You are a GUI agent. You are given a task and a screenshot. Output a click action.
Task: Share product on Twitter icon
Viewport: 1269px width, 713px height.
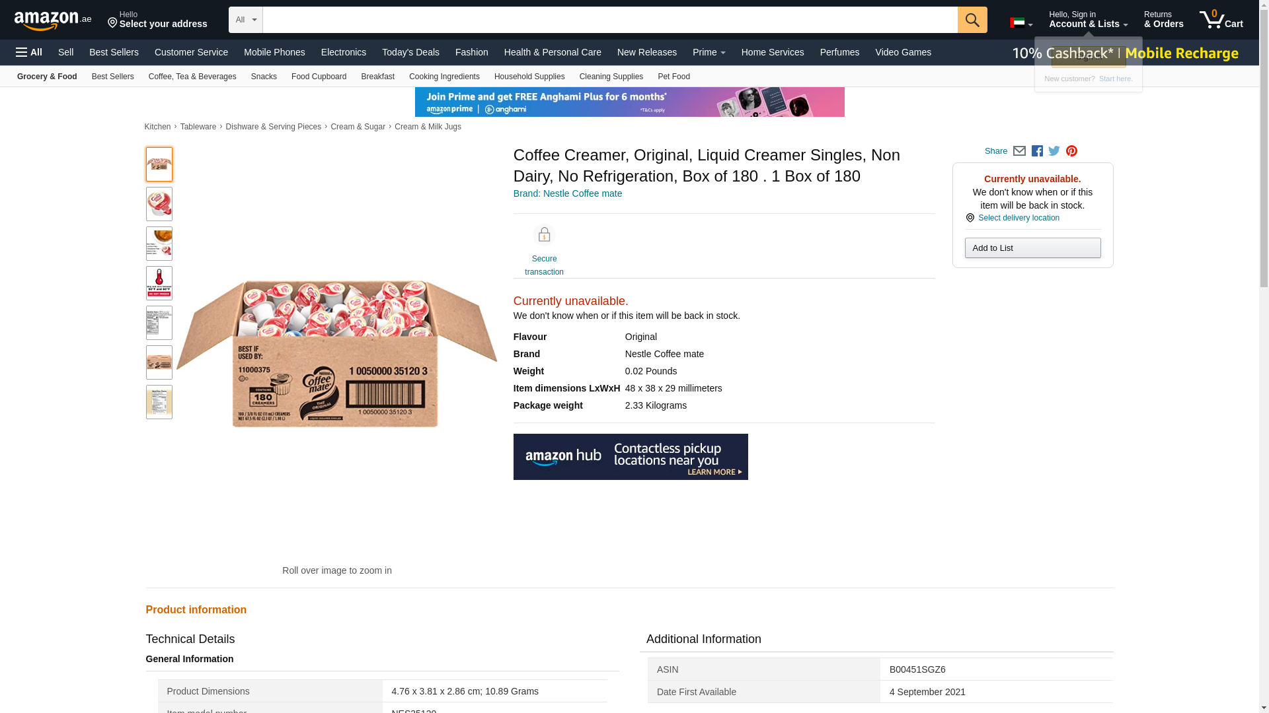tap(1054, 151)
